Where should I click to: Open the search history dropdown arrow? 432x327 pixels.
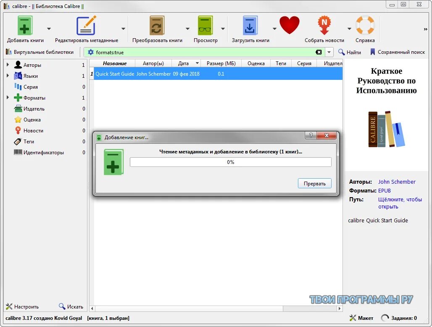[x=329, y=52]
